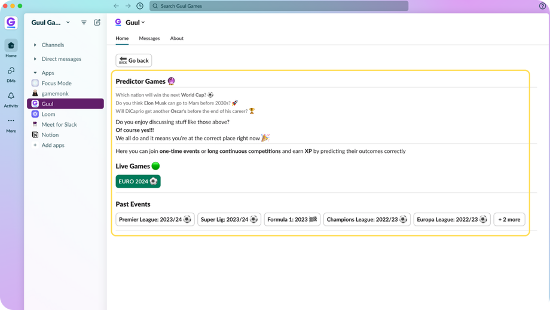Screen dimensions: 550x310
Task: Click the Loom app icon
Action: coord(35,114)
